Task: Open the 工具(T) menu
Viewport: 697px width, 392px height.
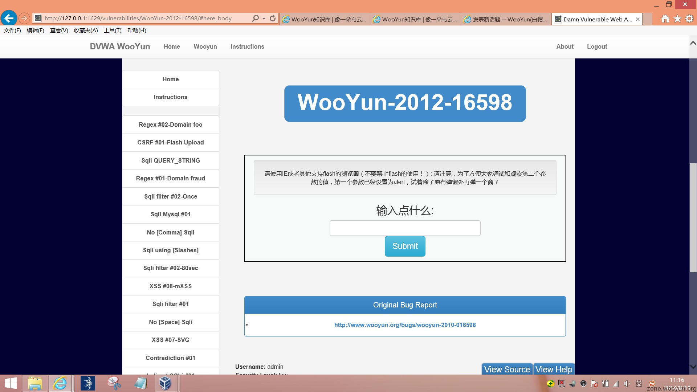Action: point(113,30)
